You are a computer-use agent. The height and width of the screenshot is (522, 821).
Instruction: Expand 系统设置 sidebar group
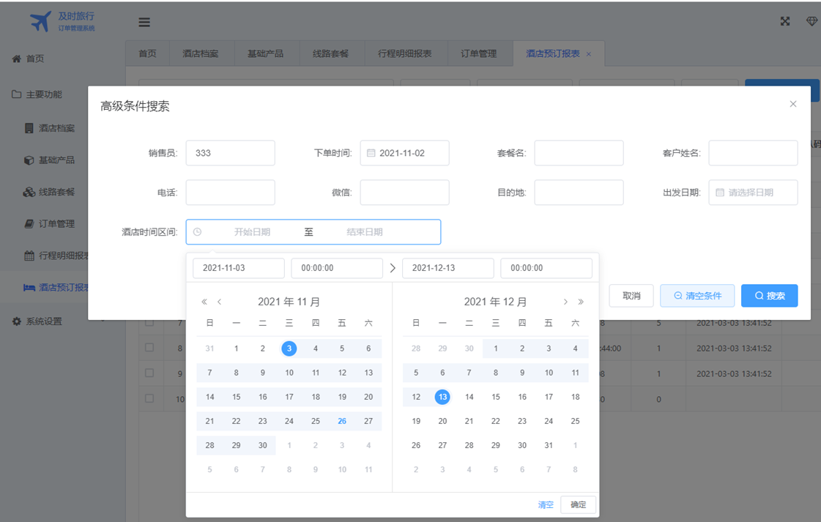click(37, 321)
